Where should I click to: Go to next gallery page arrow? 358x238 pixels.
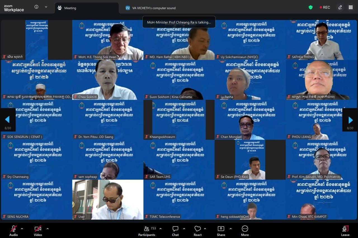350,120
